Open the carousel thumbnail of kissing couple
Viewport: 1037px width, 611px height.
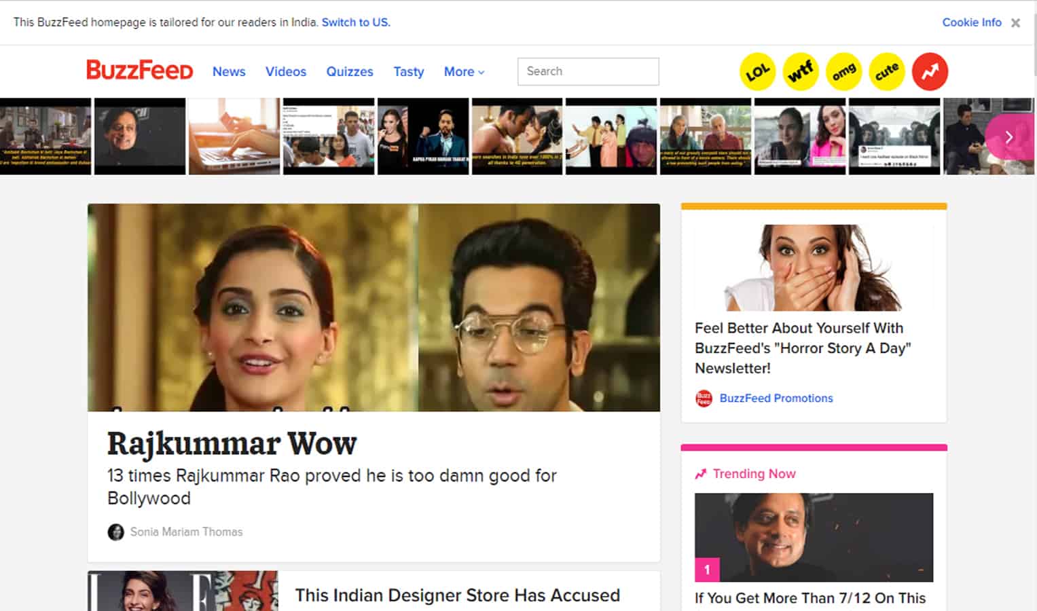[517, 136]
